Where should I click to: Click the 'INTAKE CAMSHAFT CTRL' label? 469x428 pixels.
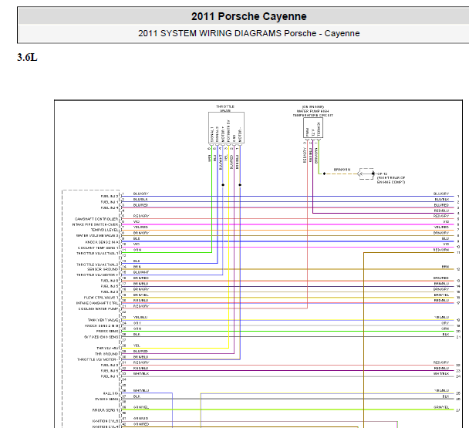pos(97,303)
